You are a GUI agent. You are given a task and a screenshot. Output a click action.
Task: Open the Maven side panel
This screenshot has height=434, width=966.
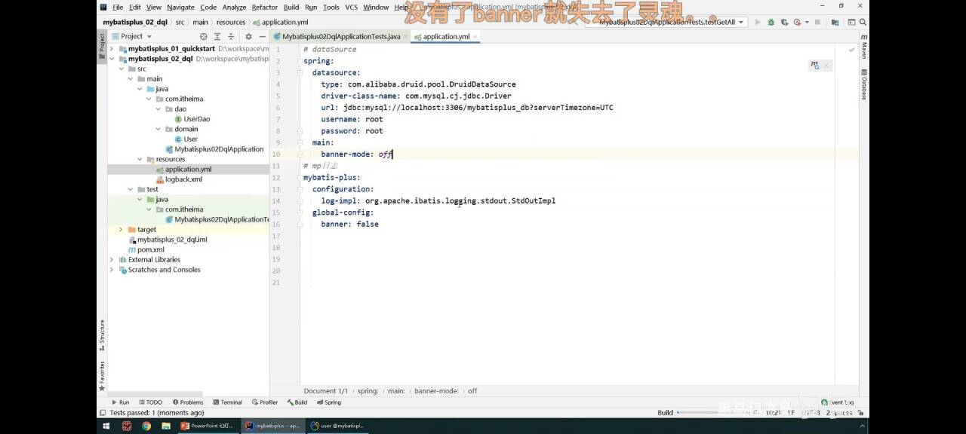[863, 47]
